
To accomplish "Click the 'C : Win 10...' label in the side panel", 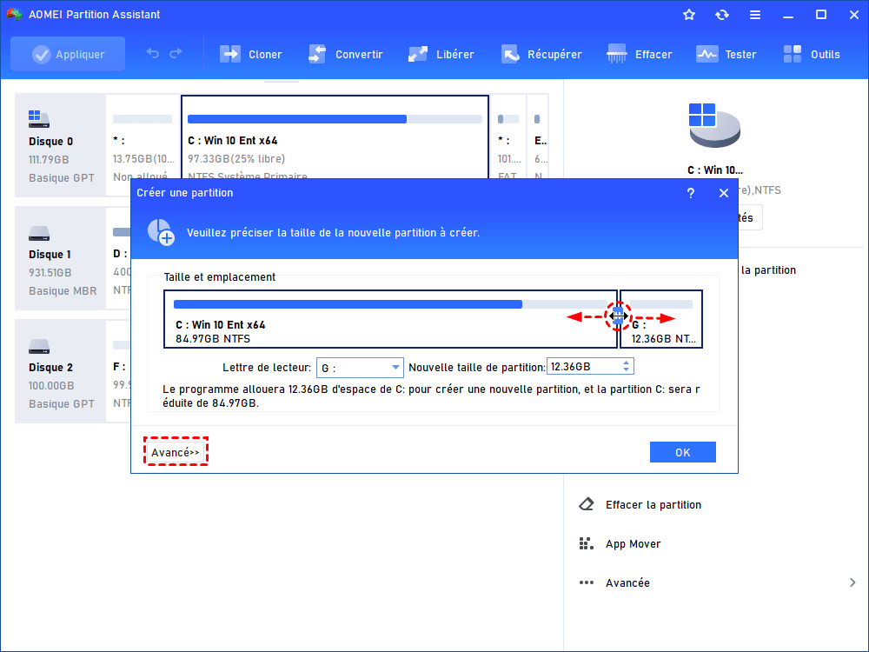I will pos(715,170).
